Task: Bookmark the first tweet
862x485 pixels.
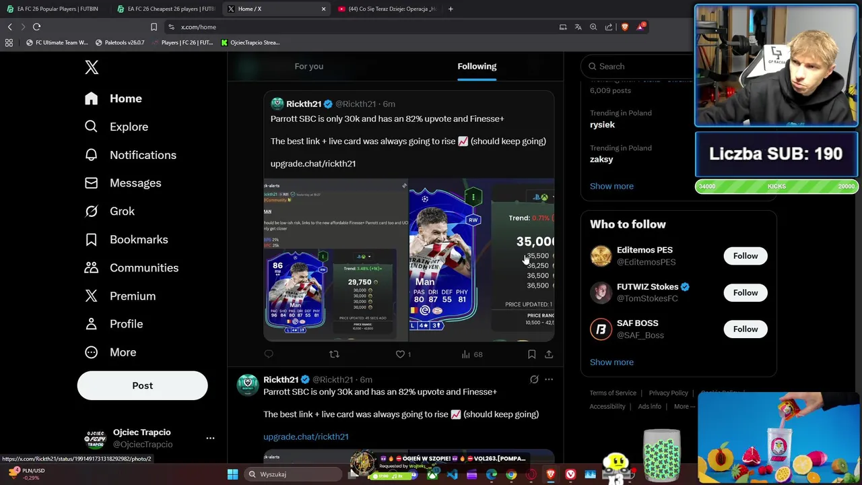Action: (531, 354)
